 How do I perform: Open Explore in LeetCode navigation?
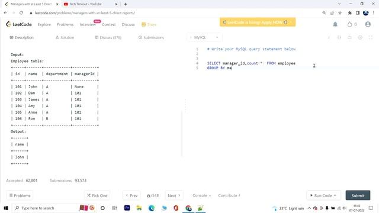point(44,24)
